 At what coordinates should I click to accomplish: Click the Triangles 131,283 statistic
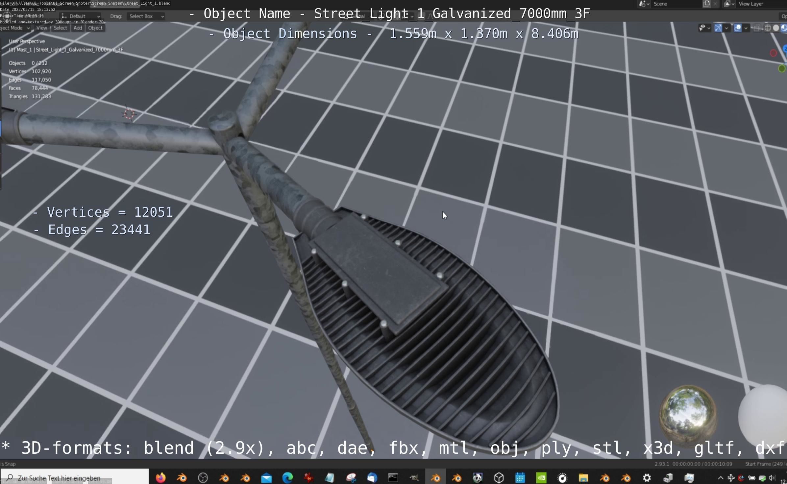30,96
